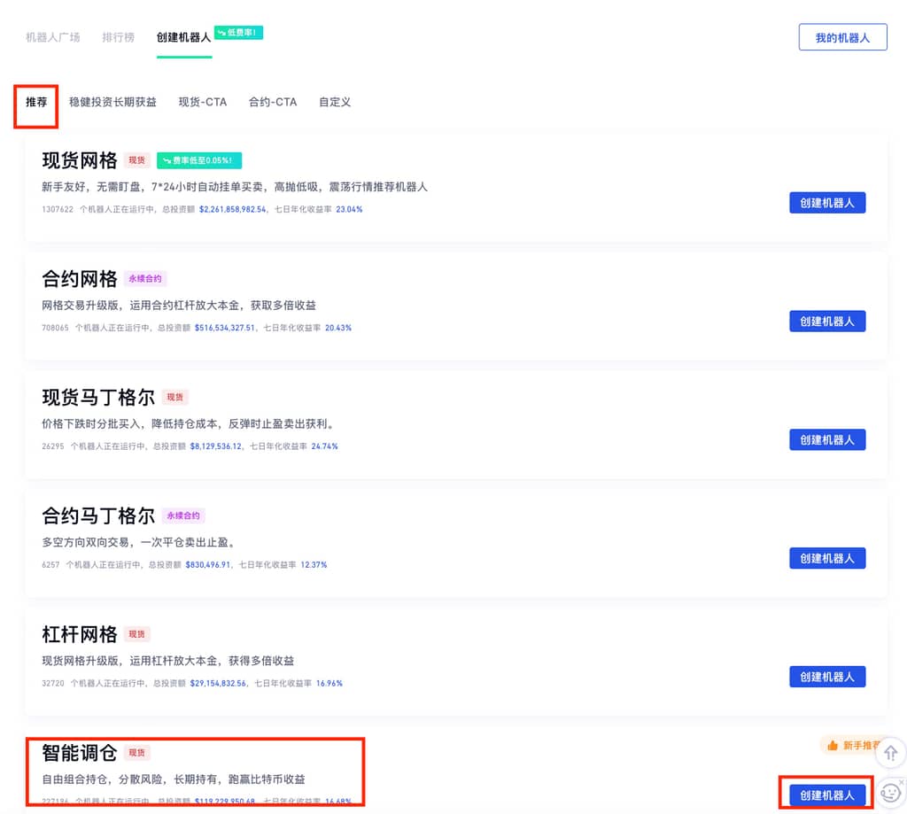Image resolution: width=907 pixels, height=814 pixels.
Task: Click the scroll-to-top arrow icon
Action: (x=890, y=753)
